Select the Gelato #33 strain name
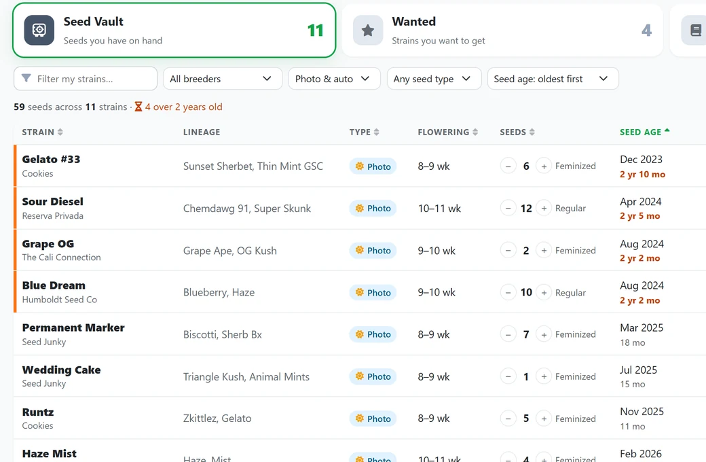 52,159
